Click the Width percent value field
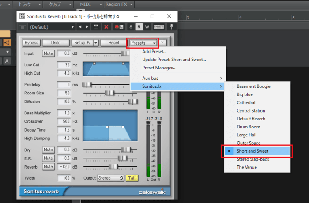 tap(64, 178)
